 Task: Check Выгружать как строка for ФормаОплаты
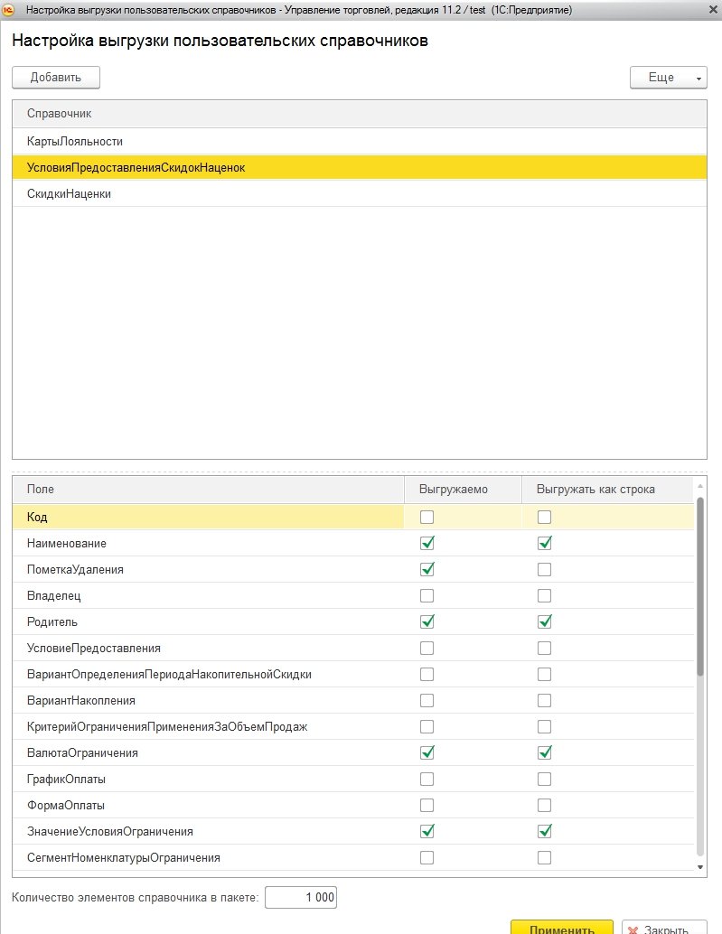pos(545,806)
